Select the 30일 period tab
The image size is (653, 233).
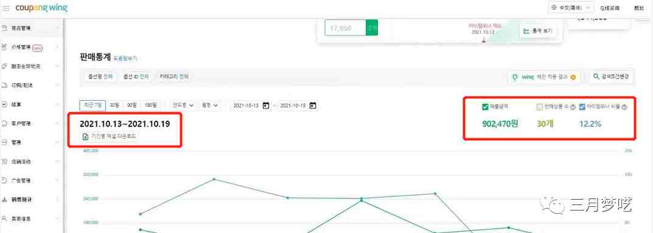pos(114,106)
